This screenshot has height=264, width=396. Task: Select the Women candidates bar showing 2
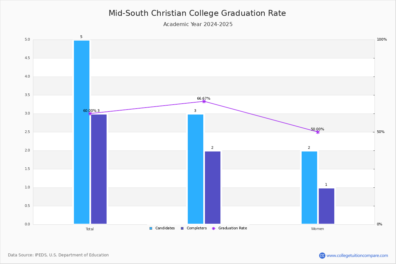[x=309, y=187]
